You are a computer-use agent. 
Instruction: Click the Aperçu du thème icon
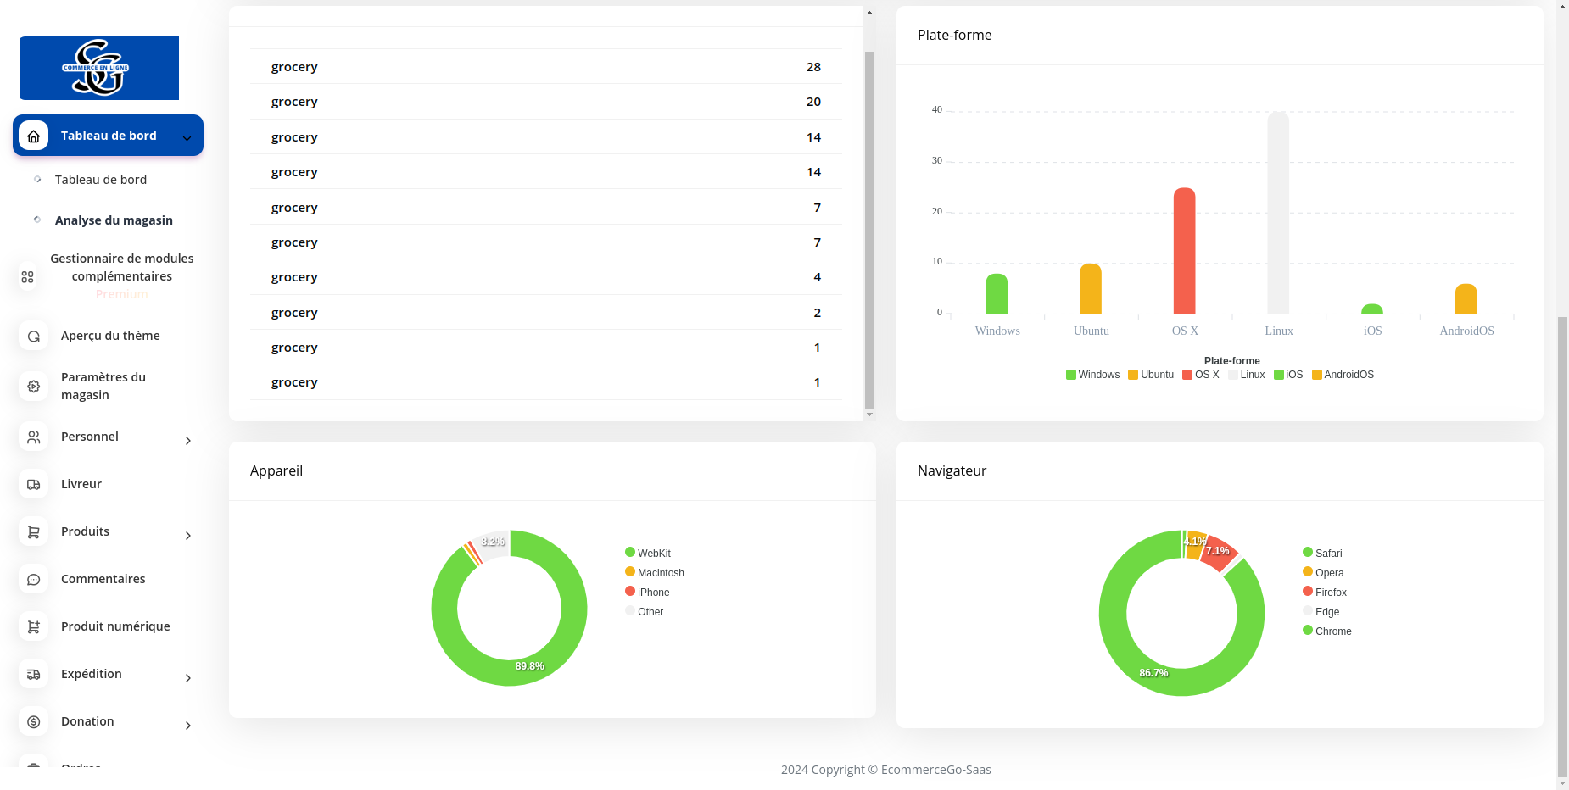tap(34, 337)
